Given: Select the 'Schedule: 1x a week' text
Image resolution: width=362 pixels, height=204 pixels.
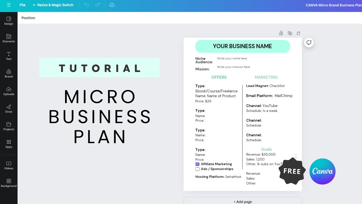Looking at the screenshot, I should 262,111.
